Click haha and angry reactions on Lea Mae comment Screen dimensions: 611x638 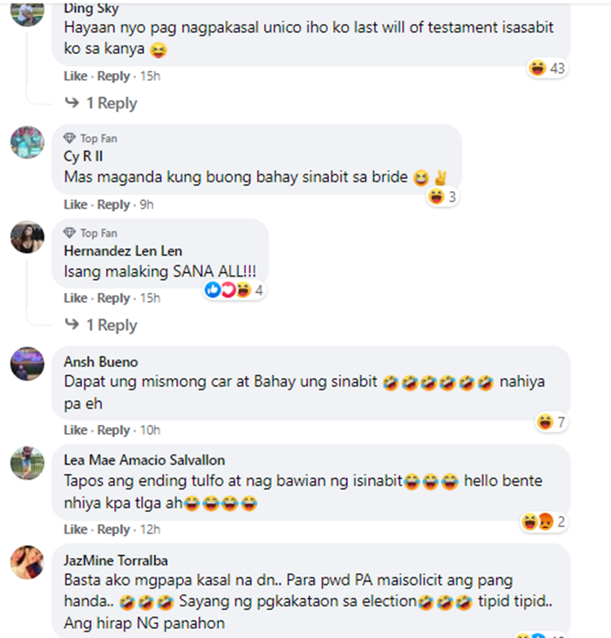[x=544, y=521]
